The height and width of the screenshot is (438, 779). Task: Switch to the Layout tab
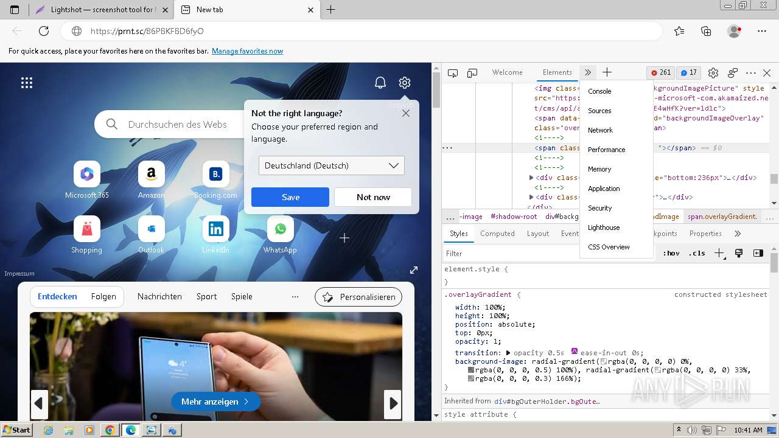tap(537, 234)
